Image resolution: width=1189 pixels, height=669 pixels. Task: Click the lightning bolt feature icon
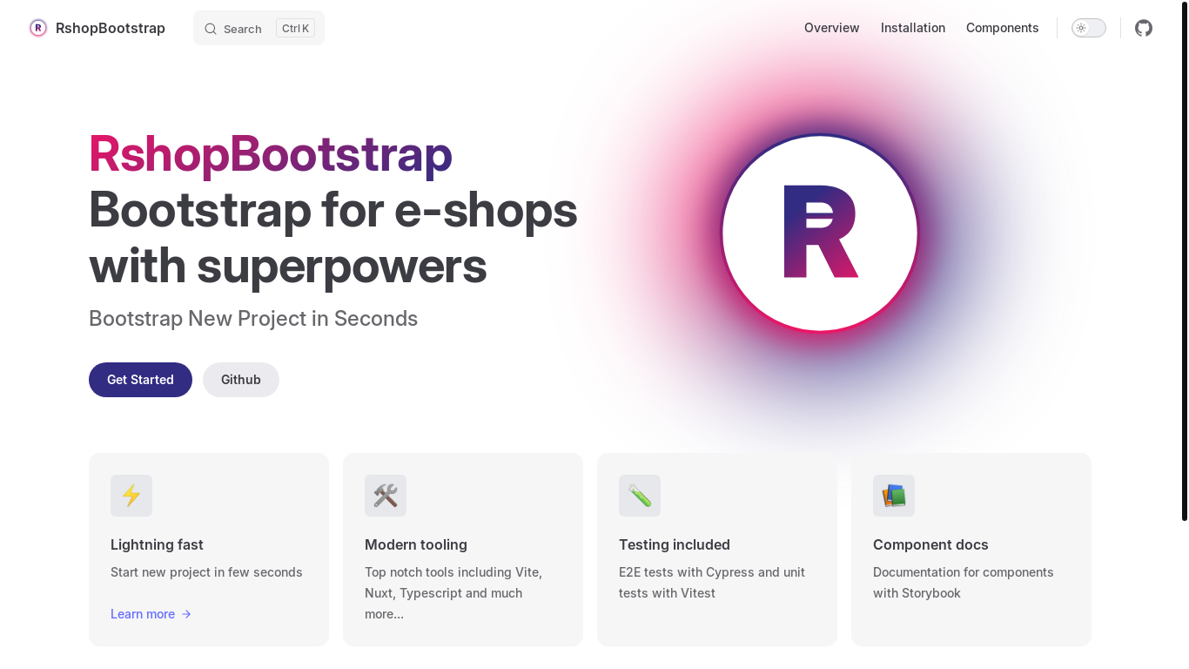point(131,496)
